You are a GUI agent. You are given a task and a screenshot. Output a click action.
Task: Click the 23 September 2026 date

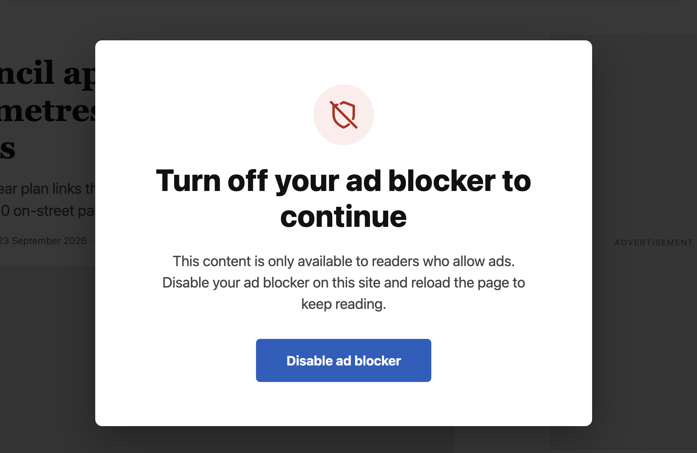(x=43, y=241)
